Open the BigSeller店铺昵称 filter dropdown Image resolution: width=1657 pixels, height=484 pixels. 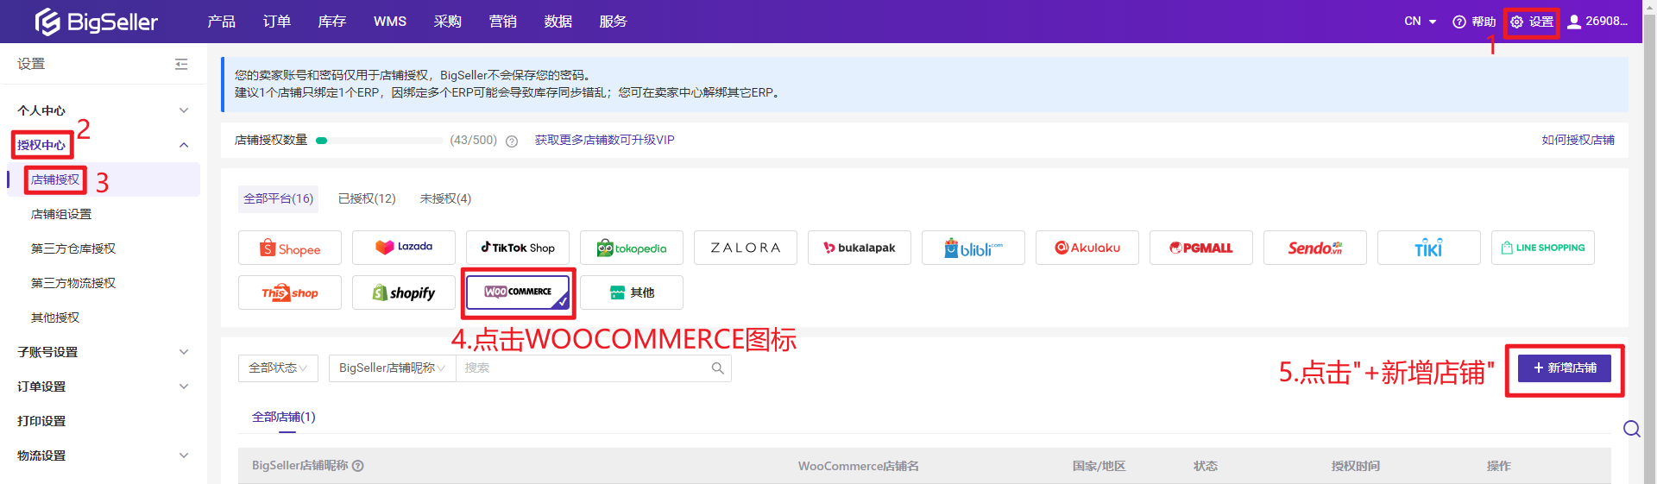point(392,368)
